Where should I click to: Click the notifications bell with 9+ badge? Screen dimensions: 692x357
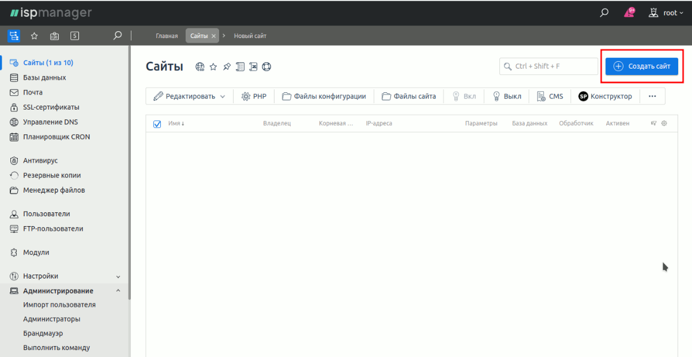pyautogui.click(x=629, y=13)
